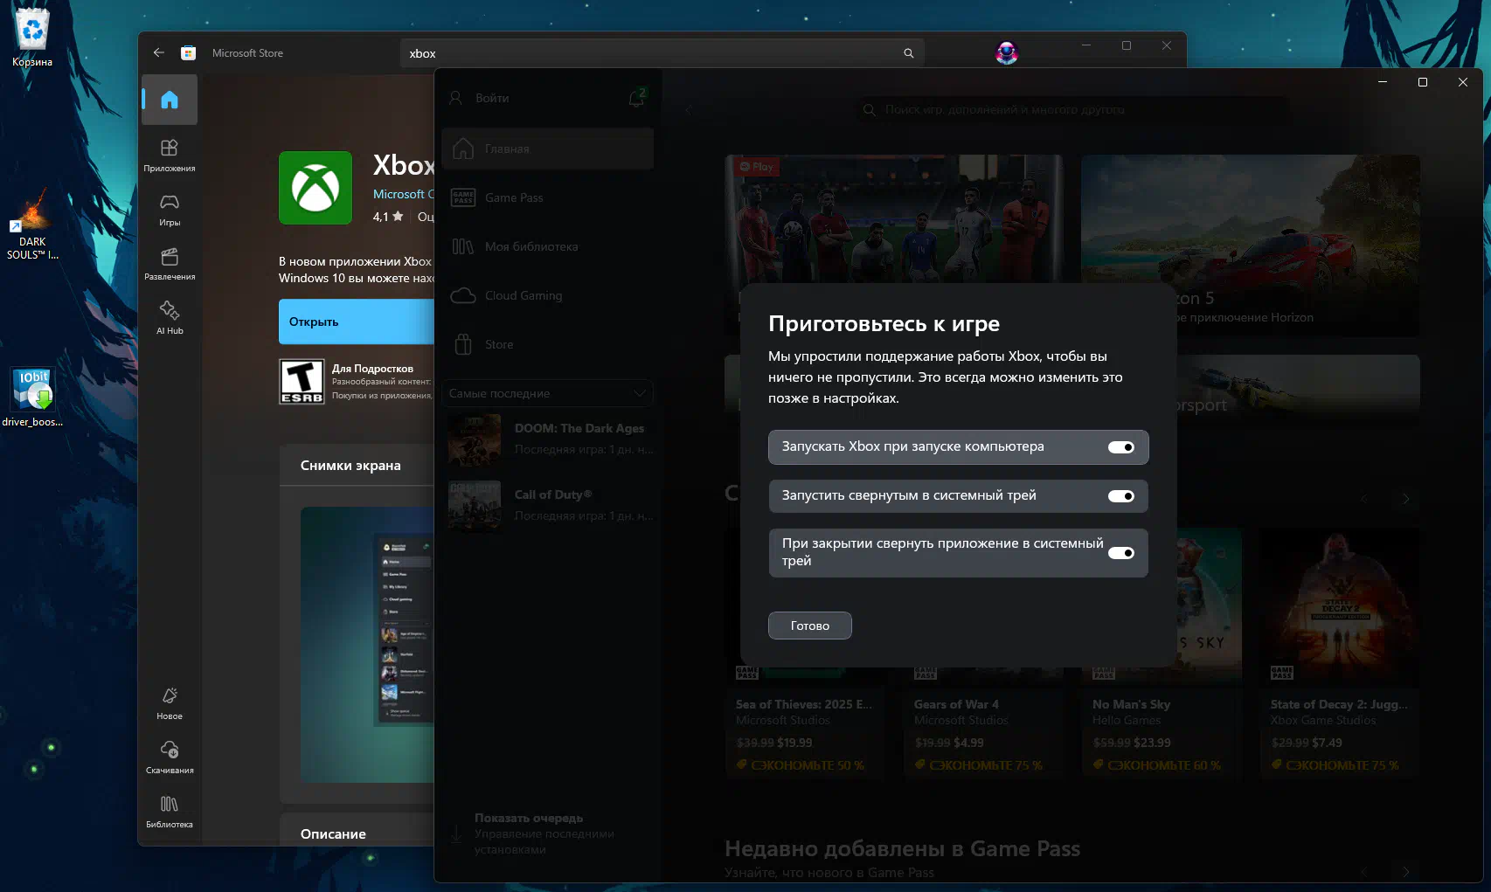1491x892 pixels.
Task: Click next arrow beside Недавно добавлены
Action: 1405,872
